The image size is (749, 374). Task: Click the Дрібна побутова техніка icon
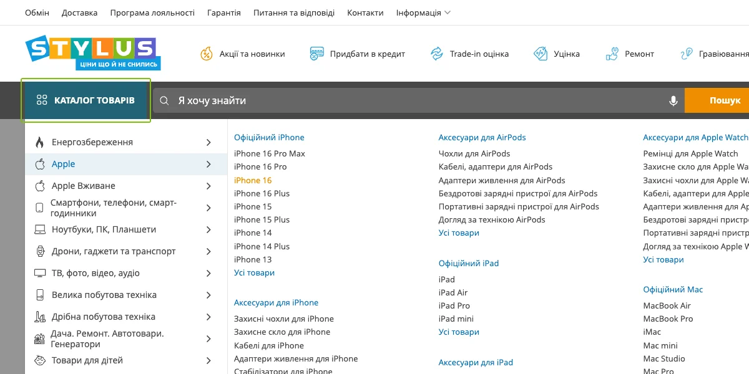(x=40, y=317)
